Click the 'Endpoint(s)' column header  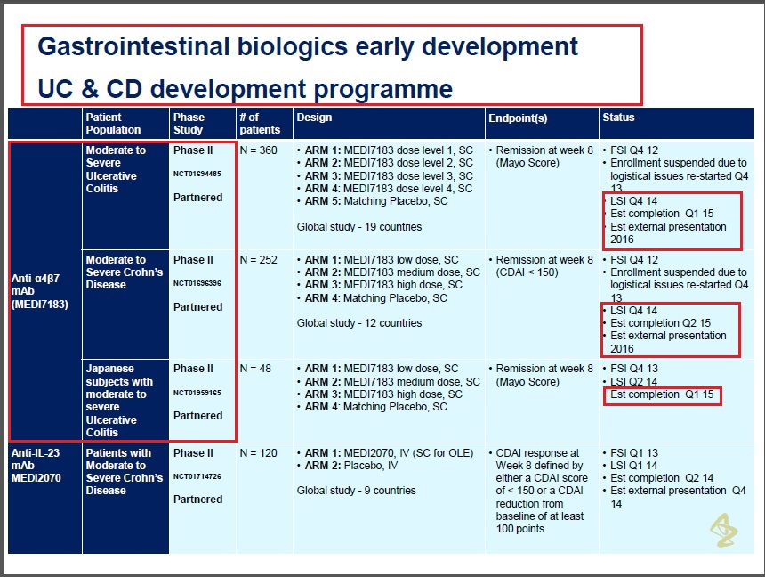[x=518, y=118]
